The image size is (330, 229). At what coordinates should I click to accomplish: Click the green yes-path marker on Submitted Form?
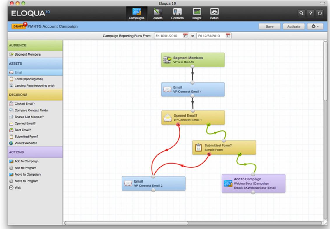pyautogui.click(x=240, y=154)
